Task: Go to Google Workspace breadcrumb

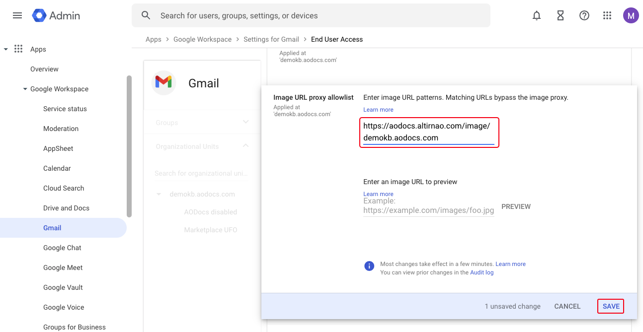Action: click(202, 39)
